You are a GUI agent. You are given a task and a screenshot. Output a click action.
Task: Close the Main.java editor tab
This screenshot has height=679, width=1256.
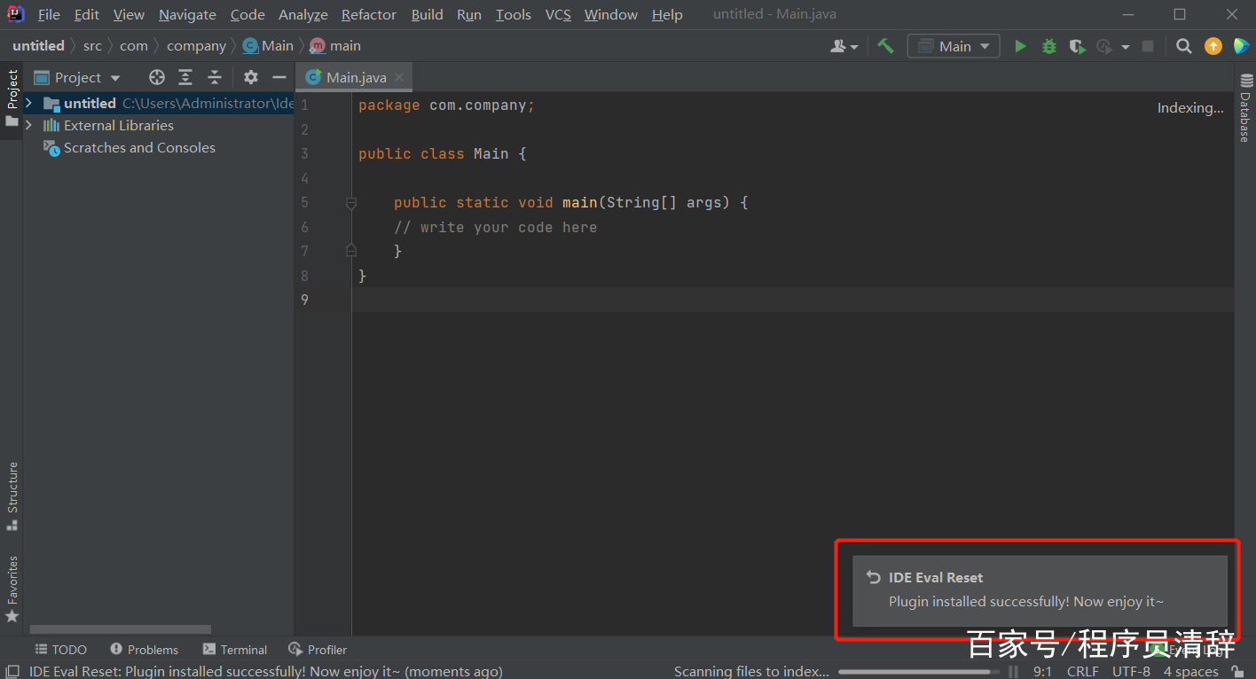coord(399,77)
